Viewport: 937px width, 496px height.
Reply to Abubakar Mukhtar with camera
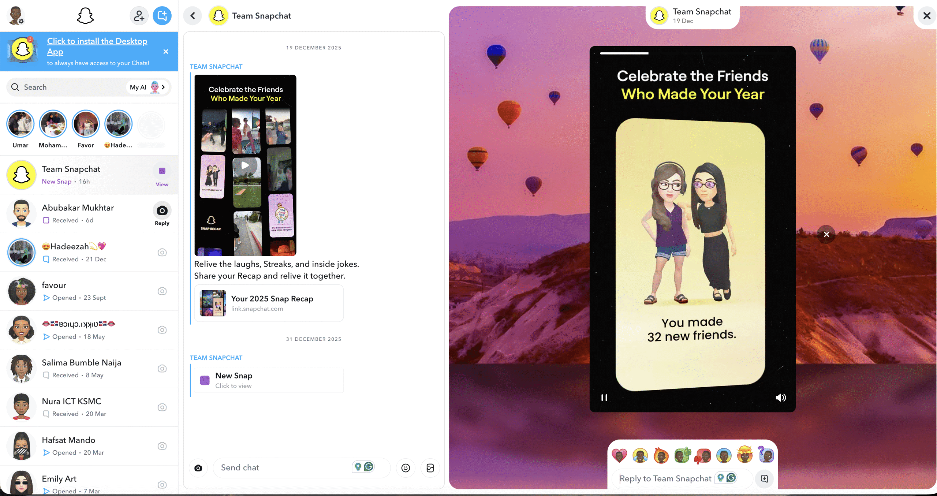[162, 214]
